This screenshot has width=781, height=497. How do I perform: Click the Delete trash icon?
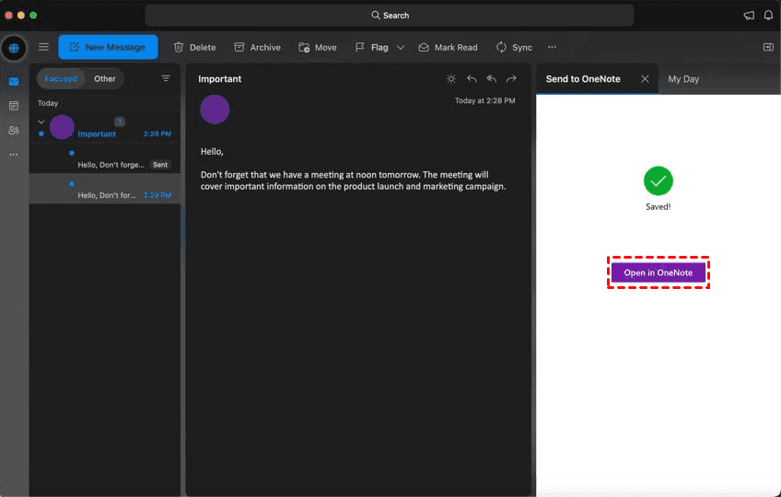pyautogui.click(x=179, y=47)
